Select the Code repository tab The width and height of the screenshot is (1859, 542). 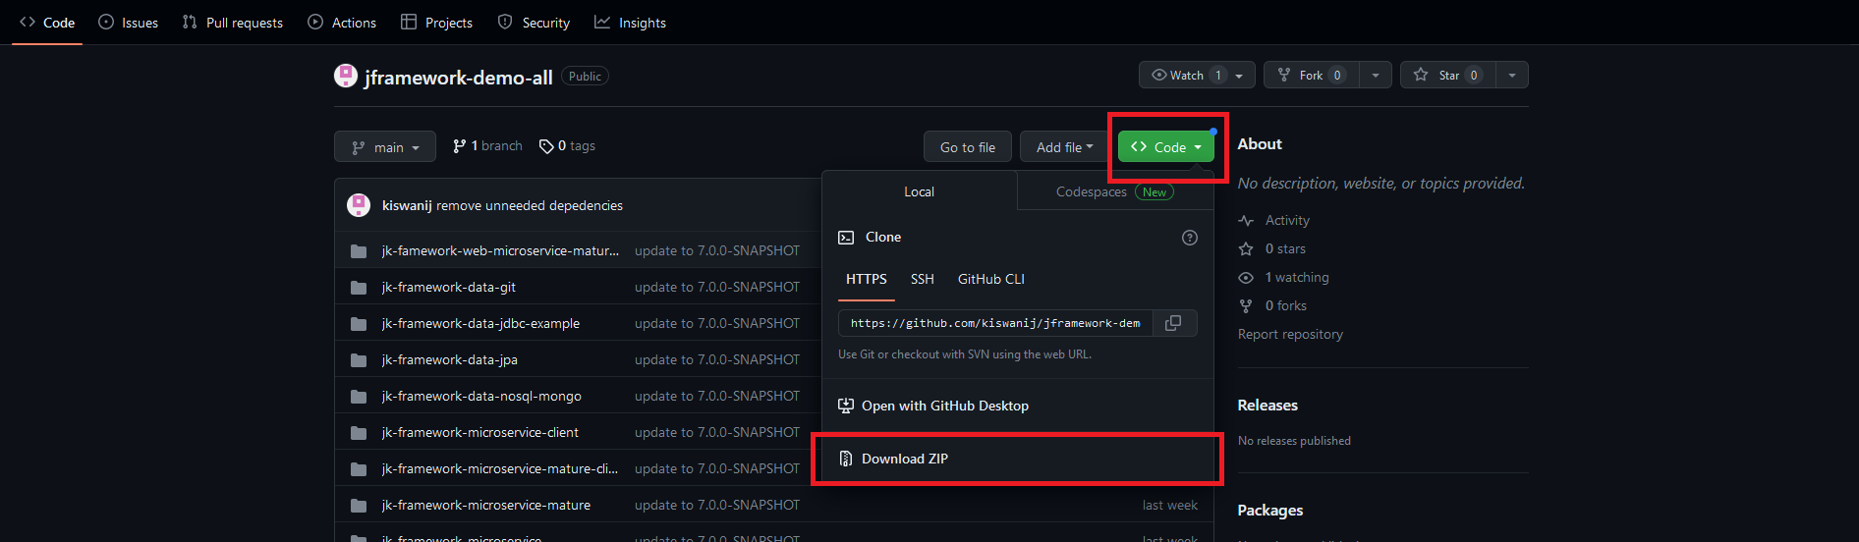coord(47,23)
